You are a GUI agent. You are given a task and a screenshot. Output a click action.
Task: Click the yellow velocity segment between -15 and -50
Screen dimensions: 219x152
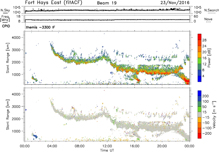pos(200,120)
